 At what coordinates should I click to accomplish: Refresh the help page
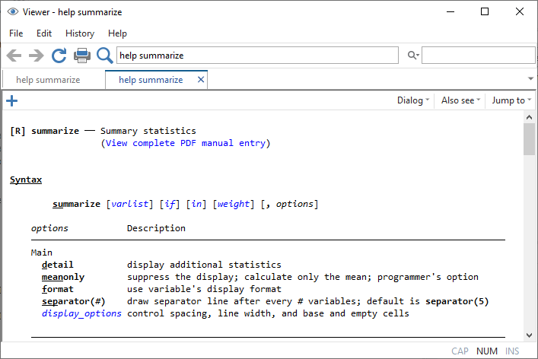click(59, 56)
